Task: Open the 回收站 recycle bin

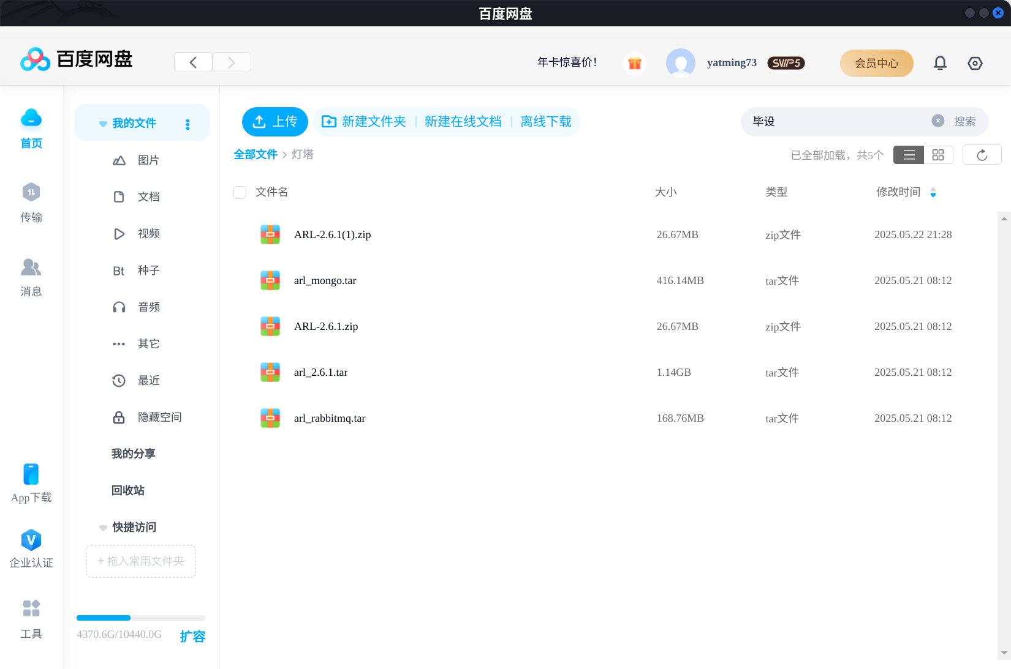Action: tap(128, 490)
